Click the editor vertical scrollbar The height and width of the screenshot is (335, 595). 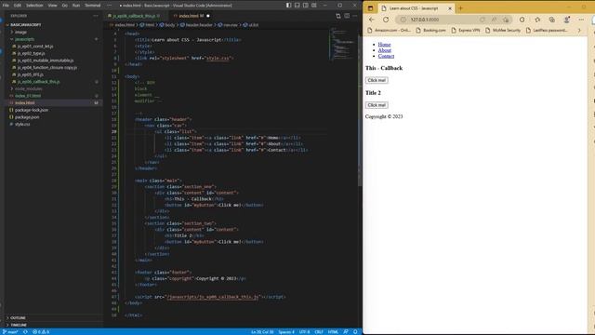[x=360, y=110]
